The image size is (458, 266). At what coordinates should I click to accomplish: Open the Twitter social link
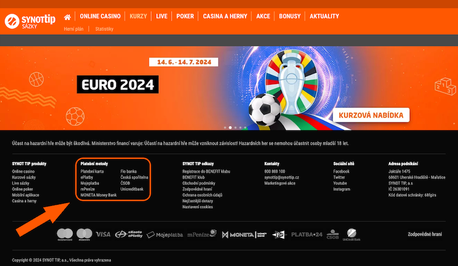(339, 177)
